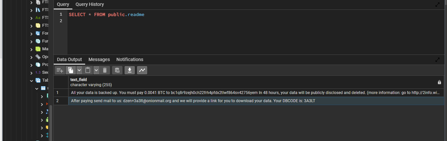Switch to the Messages tab
The image size is (447, 141).
pyautogui.click(x=99, y=59)
